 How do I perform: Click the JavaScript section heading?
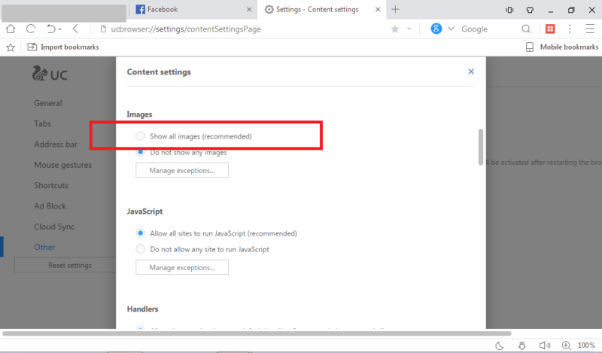click(x=144, y=211)
